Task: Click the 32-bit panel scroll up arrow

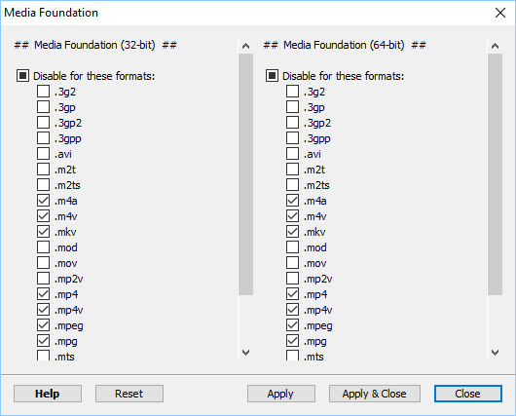Action: pos(245,46)
